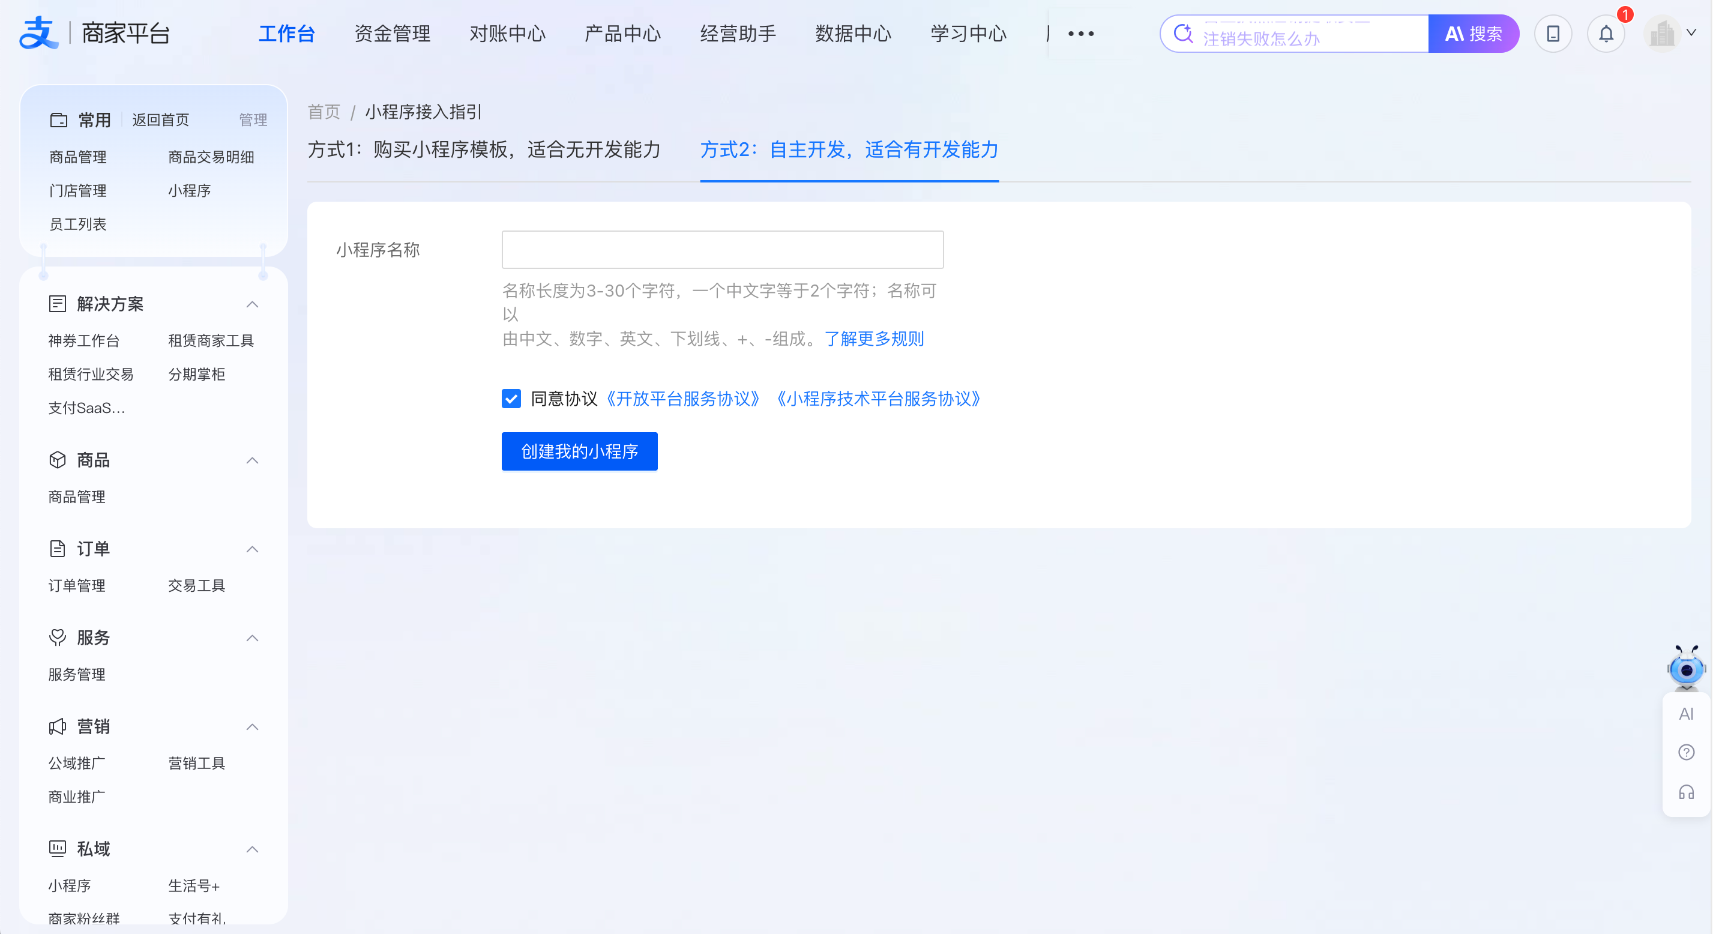The image size is (1713, 934).
Task: Click 创建我的小程序 button
Action: tap(579, 451)
